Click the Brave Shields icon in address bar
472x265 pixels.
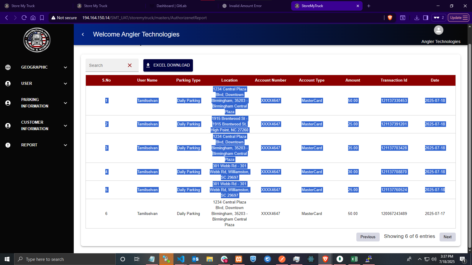pyautogui.click(x=390, y=18)
